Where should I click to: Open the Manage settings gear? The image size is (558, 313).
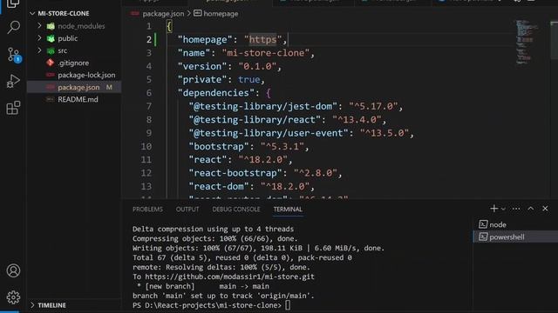(14, 297)
